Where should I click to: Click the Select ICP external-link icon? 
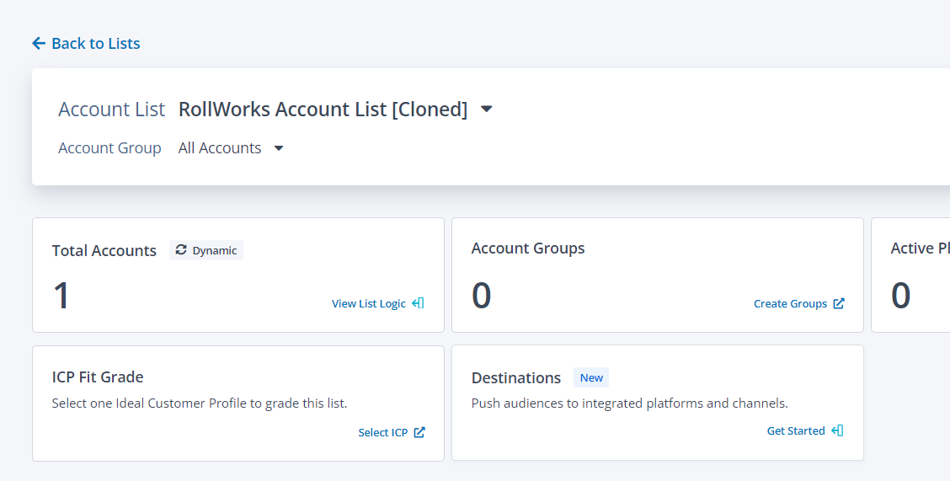click(x=419, y=432)
